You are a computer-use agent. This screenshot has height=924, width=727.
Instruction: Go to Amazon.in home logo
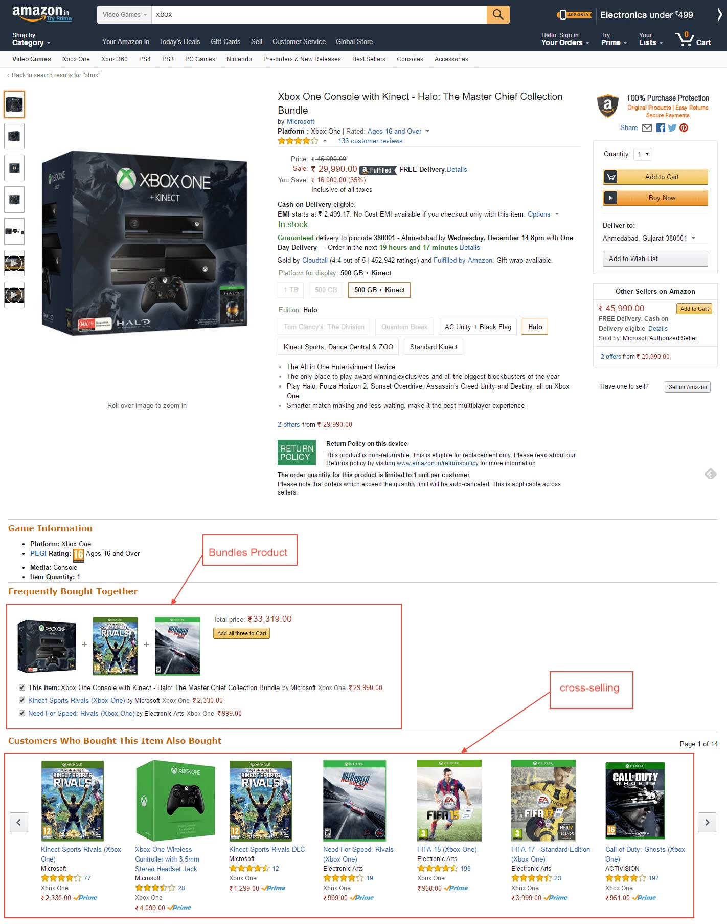[x=41, y=13]
